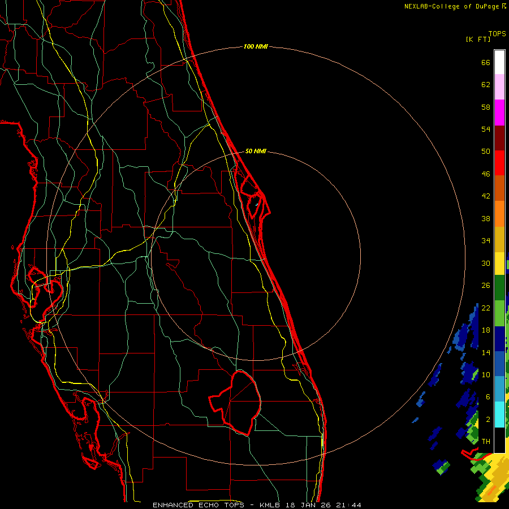Click the gold legend swatch
The width and height of the screenshot is (509, 509).
coord(499,239)
